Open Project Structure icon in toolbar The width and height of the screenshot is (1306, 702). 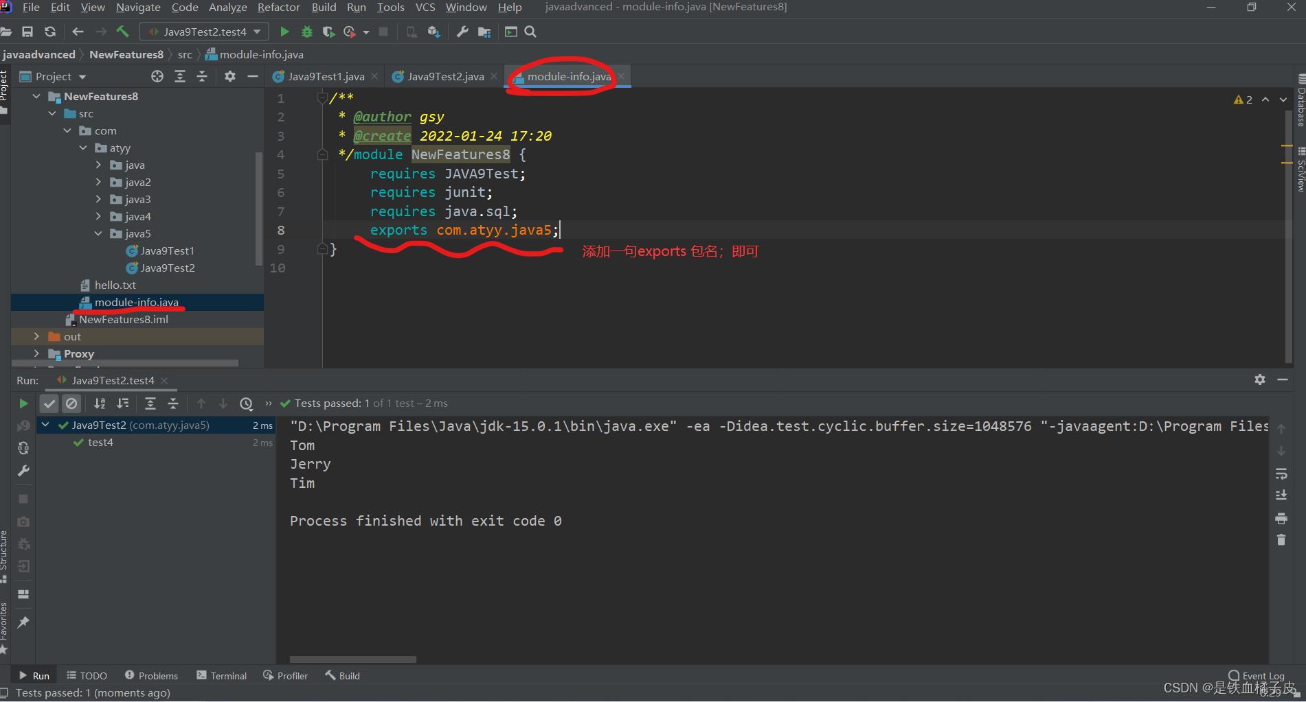(484, 32)
